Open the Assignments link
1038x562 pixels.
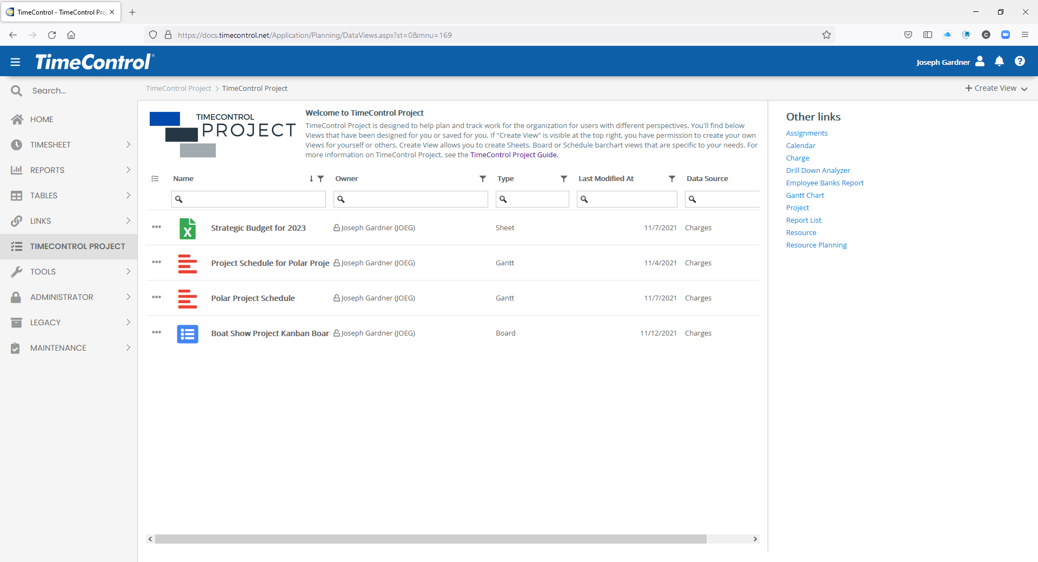[x=807, y=133]
